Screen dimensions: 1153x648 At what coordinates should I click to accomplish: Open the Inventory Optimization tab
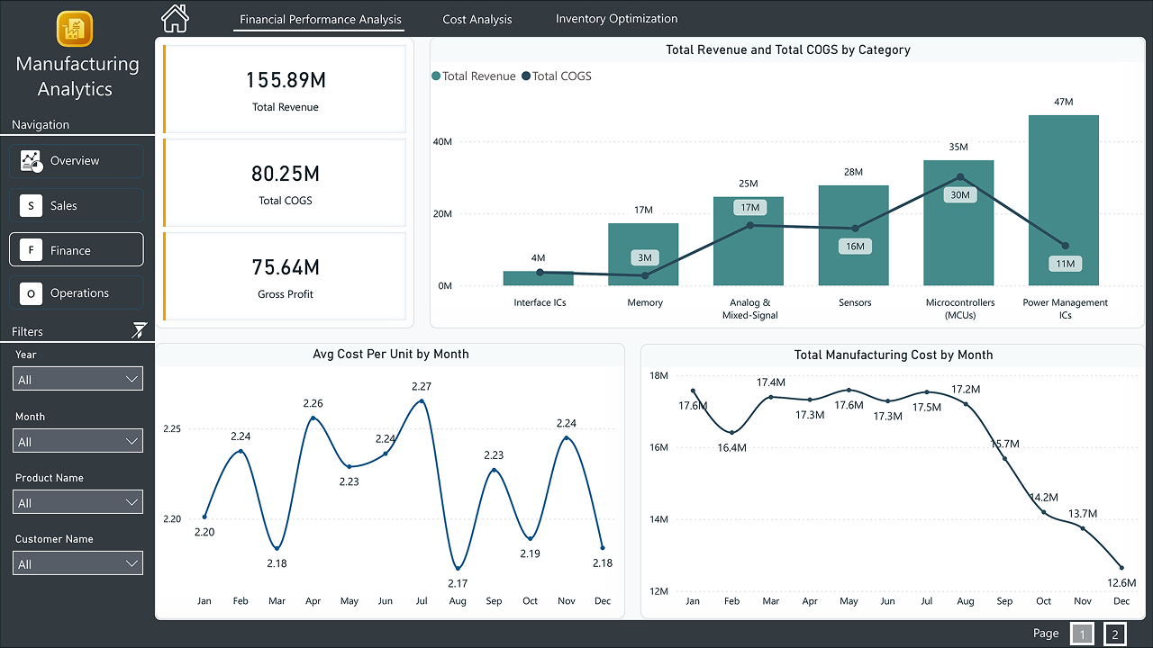616,18
